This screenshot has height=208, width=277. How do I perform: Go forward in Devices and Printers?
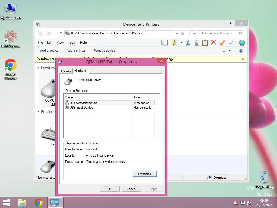tap(48, 33)
